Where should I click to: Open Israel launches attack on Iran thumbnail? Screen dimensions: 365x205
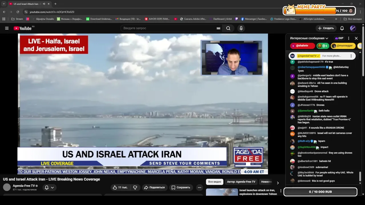(x=222, y=192)
